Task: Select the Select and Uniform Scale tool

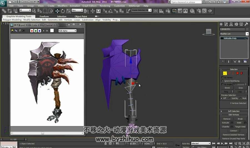Action: point(68,11)
